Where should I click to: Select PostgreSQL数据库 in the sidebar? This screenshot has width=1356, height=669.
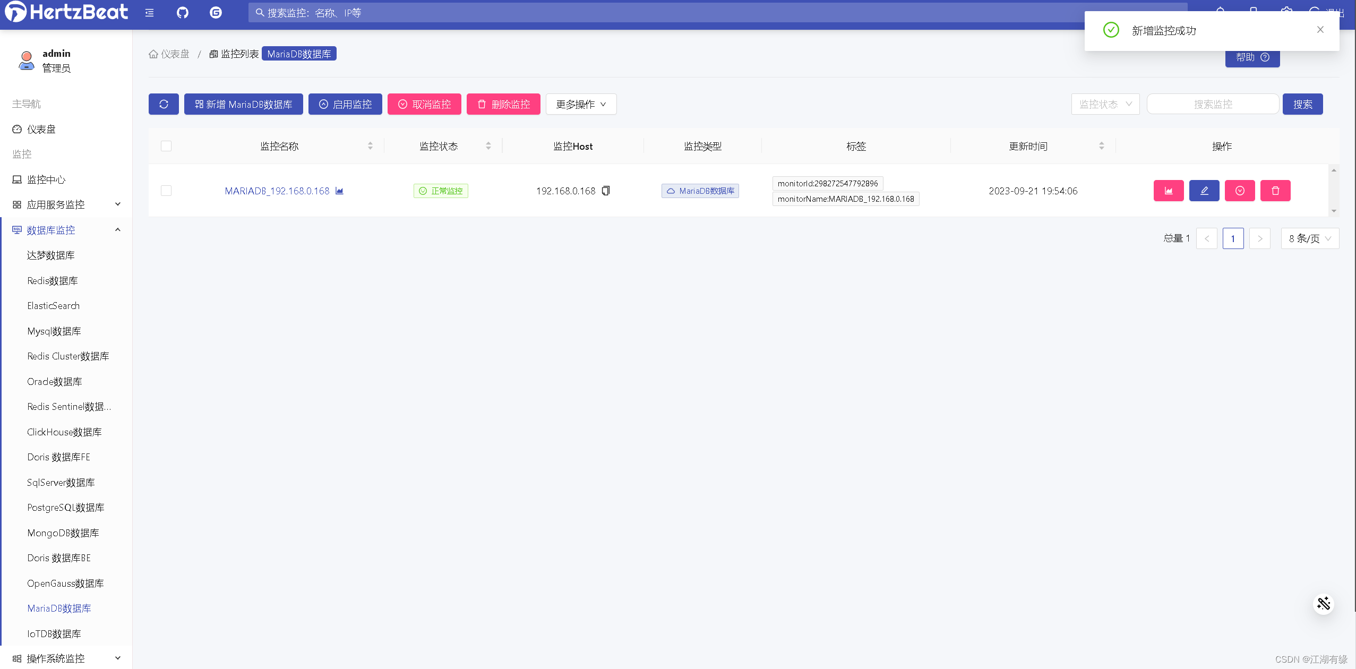[x=66, y=508]
